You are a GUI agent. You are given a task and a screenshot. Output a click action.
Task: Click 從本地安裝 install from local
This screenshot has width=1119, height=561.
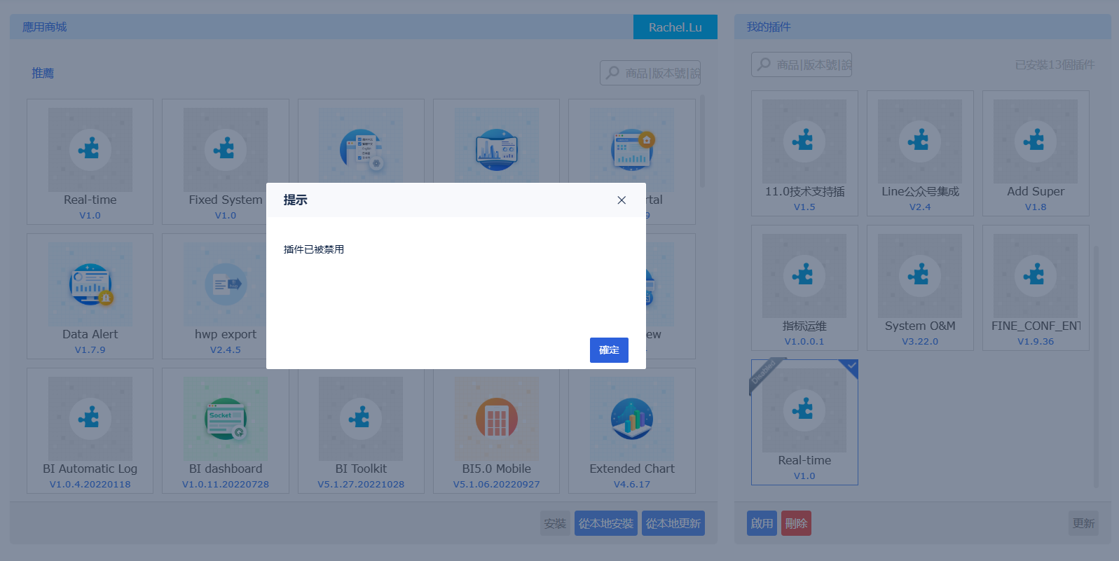point(606,523)
